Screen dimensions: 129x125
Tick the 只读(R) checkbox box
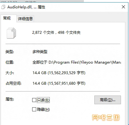[x=34, y=100]
